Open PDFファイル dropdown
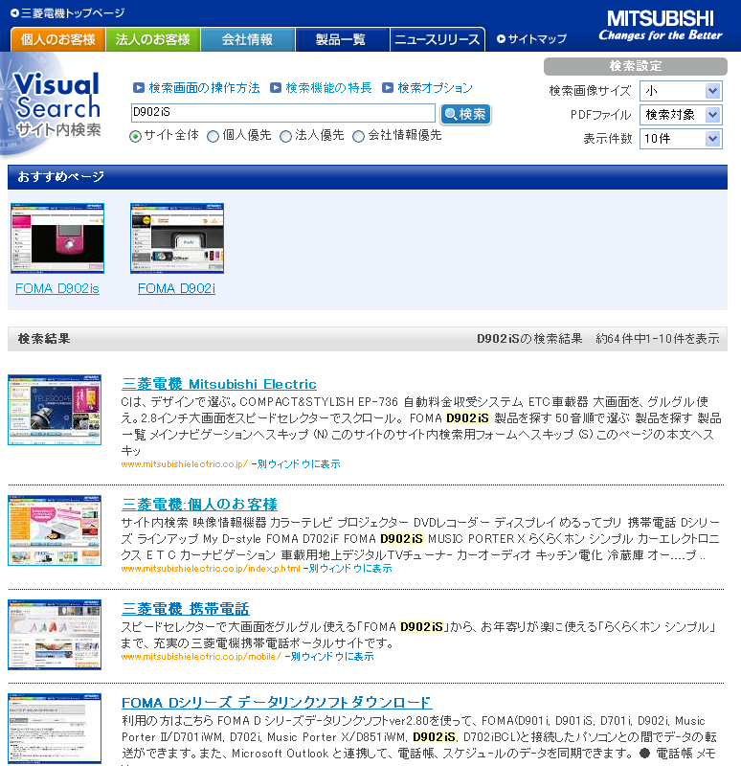Screen dimensions: 741x766 681,115
